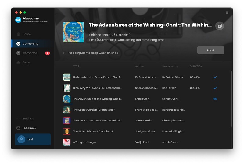The height and width of the screenshot is (164, 244).
Task: Click the DURATION column header
Action: coord(196,66)
